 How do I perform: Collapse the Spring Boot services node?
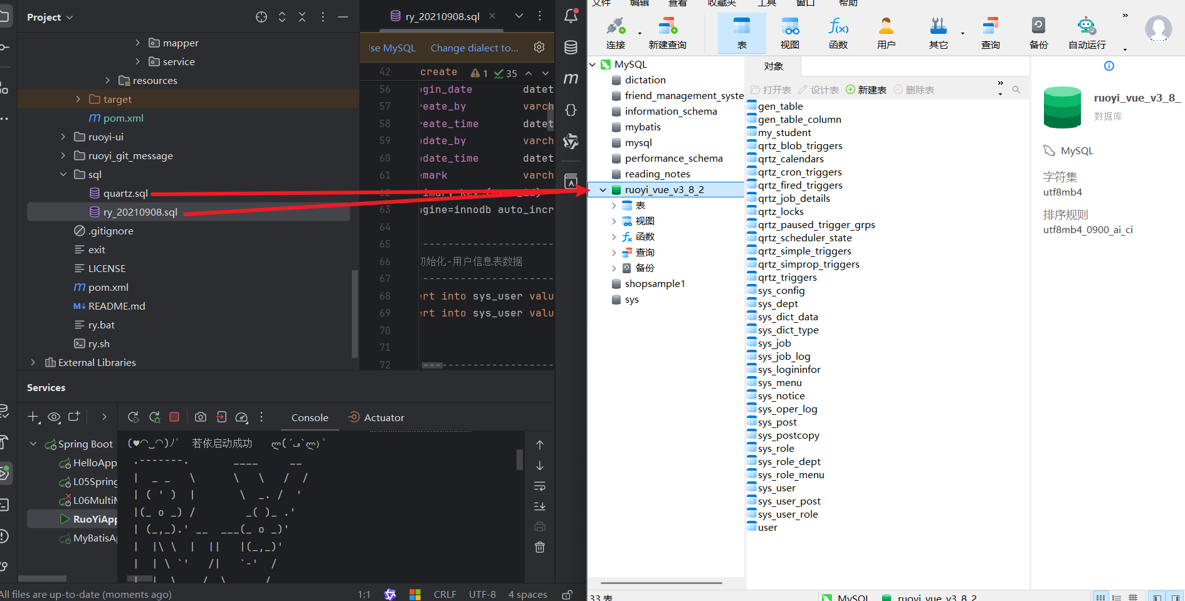[x=33, y=444]
